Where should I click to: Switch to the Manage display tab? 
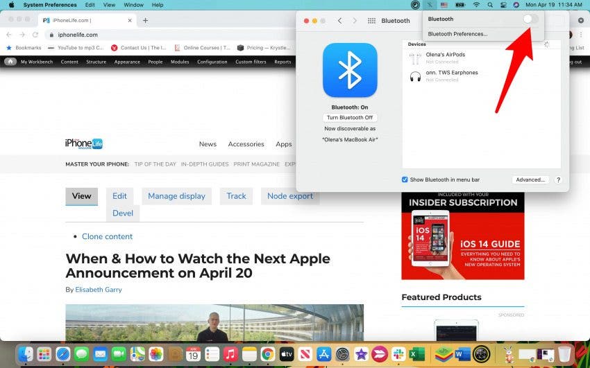tap(176, 196)
